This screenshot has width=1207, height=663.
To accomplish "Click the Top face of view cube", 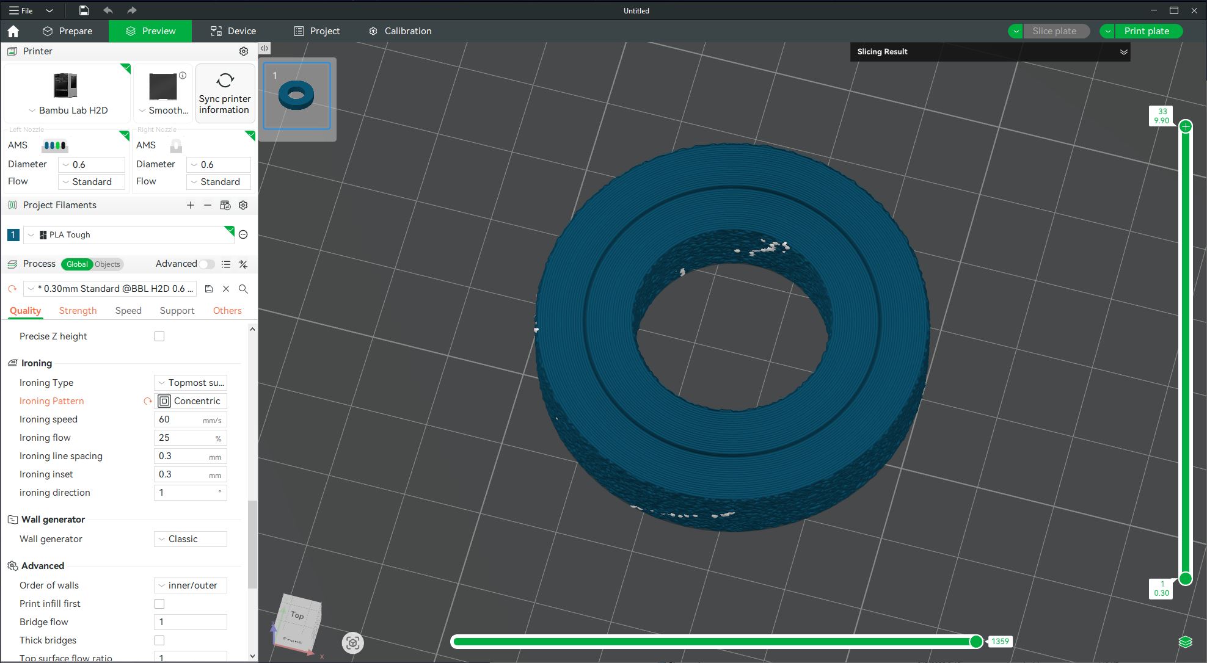I will pyautogui.click(x=298, y=615).
